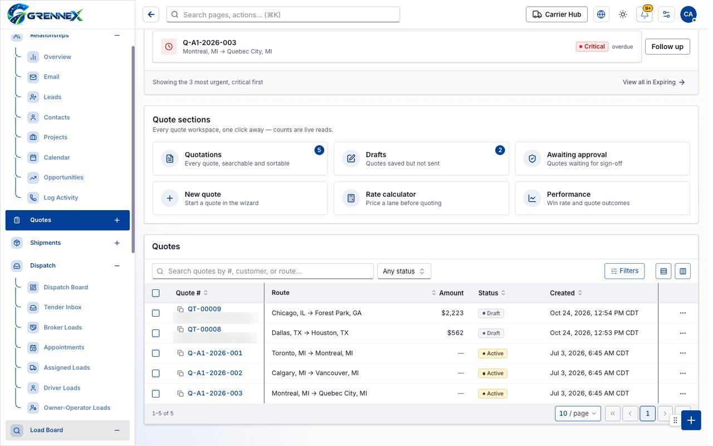
Task: Collapse the Relationships sidebar section
Action: tap(117, 35)
